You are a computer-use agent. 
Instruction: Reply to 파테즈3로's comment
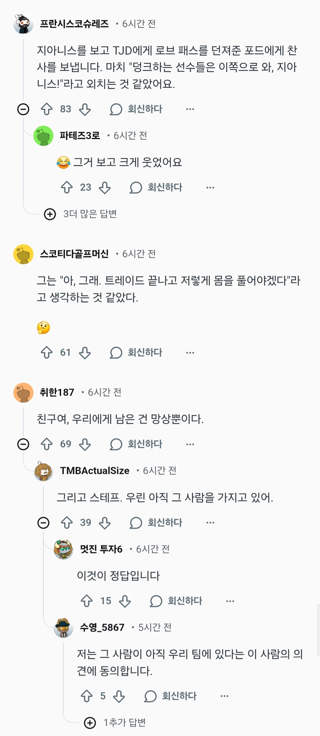coord(156,187)
